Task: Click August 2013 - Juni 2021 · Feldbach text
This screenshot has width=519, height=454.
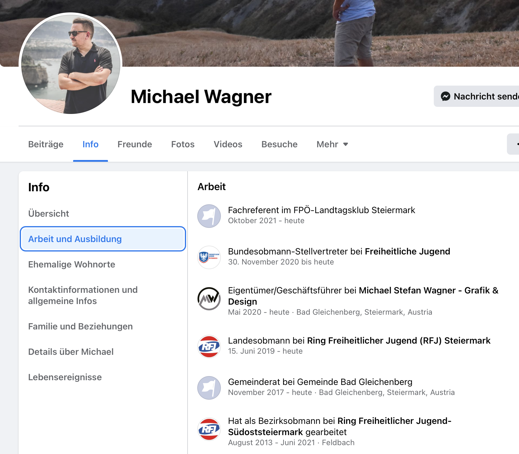Action: pyautogui.click(x=291, y=442)
